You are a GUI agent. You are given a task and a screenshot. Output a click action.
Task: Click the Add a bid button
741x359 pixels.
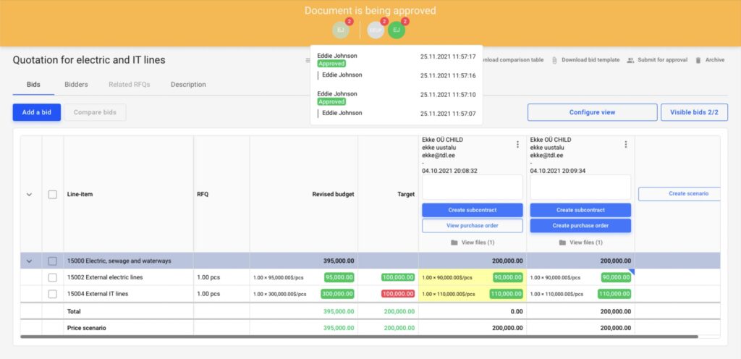pos(37,112)
